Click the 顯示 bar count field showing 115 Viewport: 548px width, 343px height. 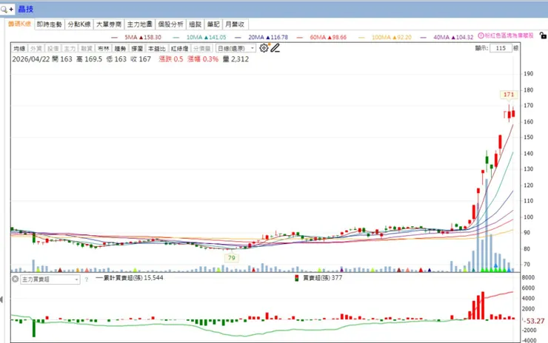(501, 48)
